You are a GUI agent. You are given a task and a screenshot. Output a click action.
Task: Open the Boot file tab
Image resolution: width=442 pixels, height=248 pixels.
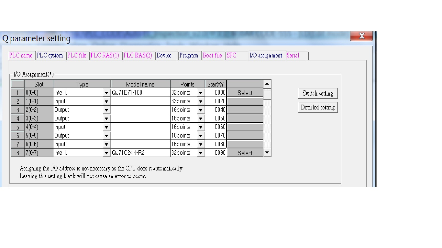(x=212, y=56)
